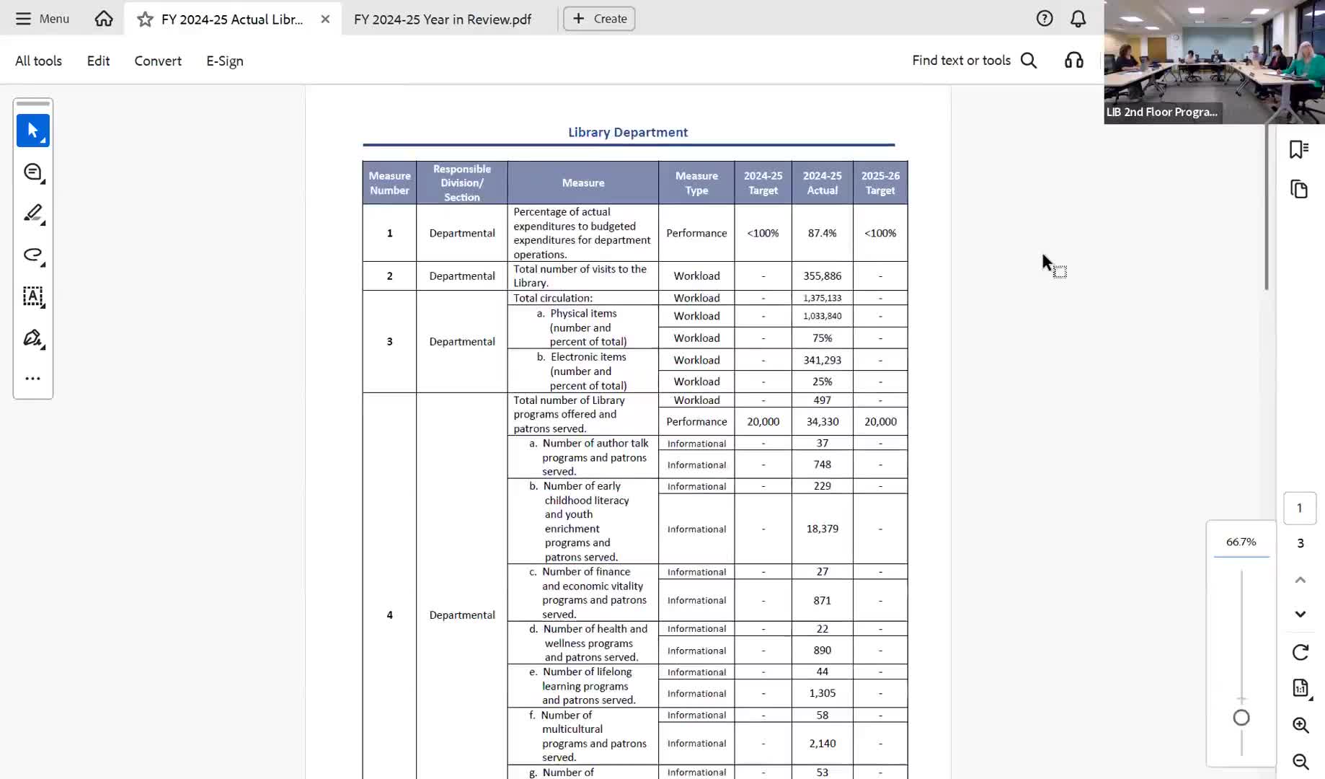The image size is (1325, 779).
Task: Click the Measure Number column header
Action: pyautogui.click(x=389, y=183)
